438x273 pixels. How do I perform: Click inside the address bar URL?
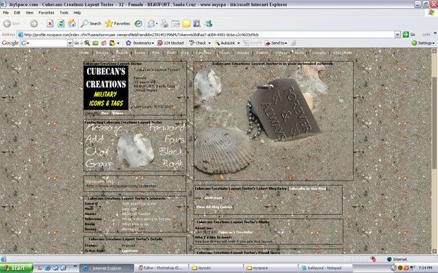click(206, 35)
